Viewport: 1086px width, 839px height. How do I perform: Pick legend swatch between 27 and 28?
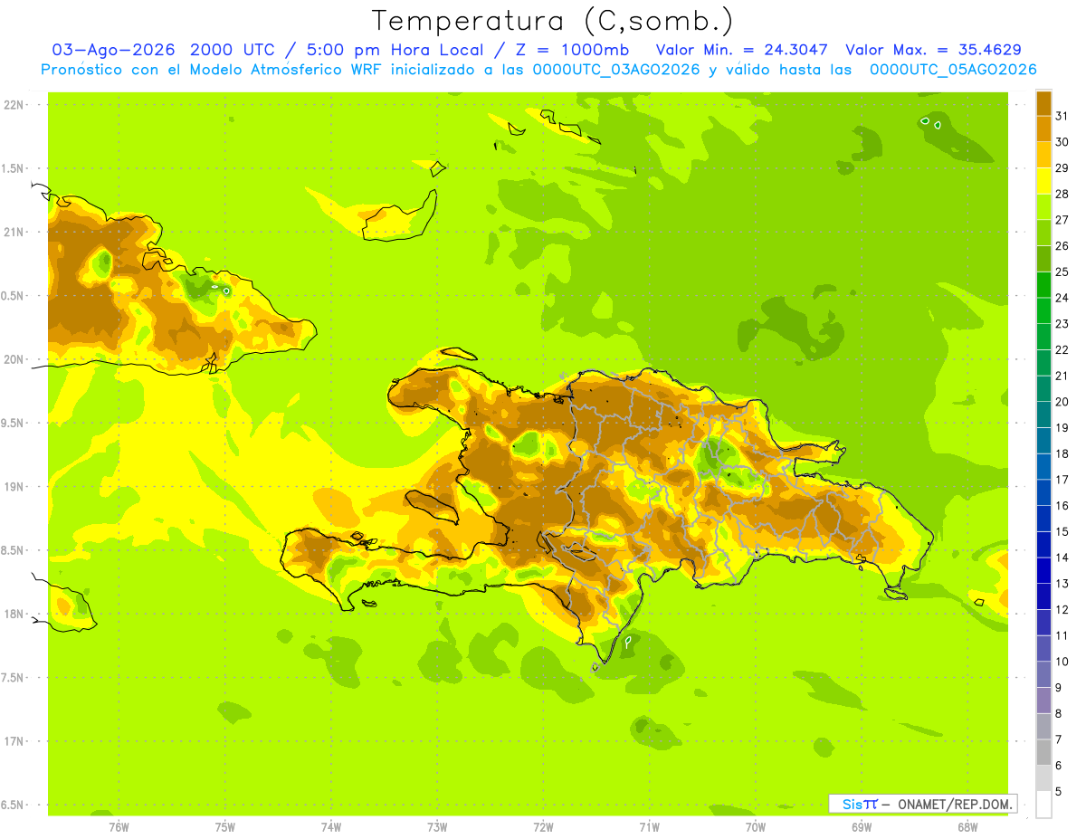[x=1043, y=206]
